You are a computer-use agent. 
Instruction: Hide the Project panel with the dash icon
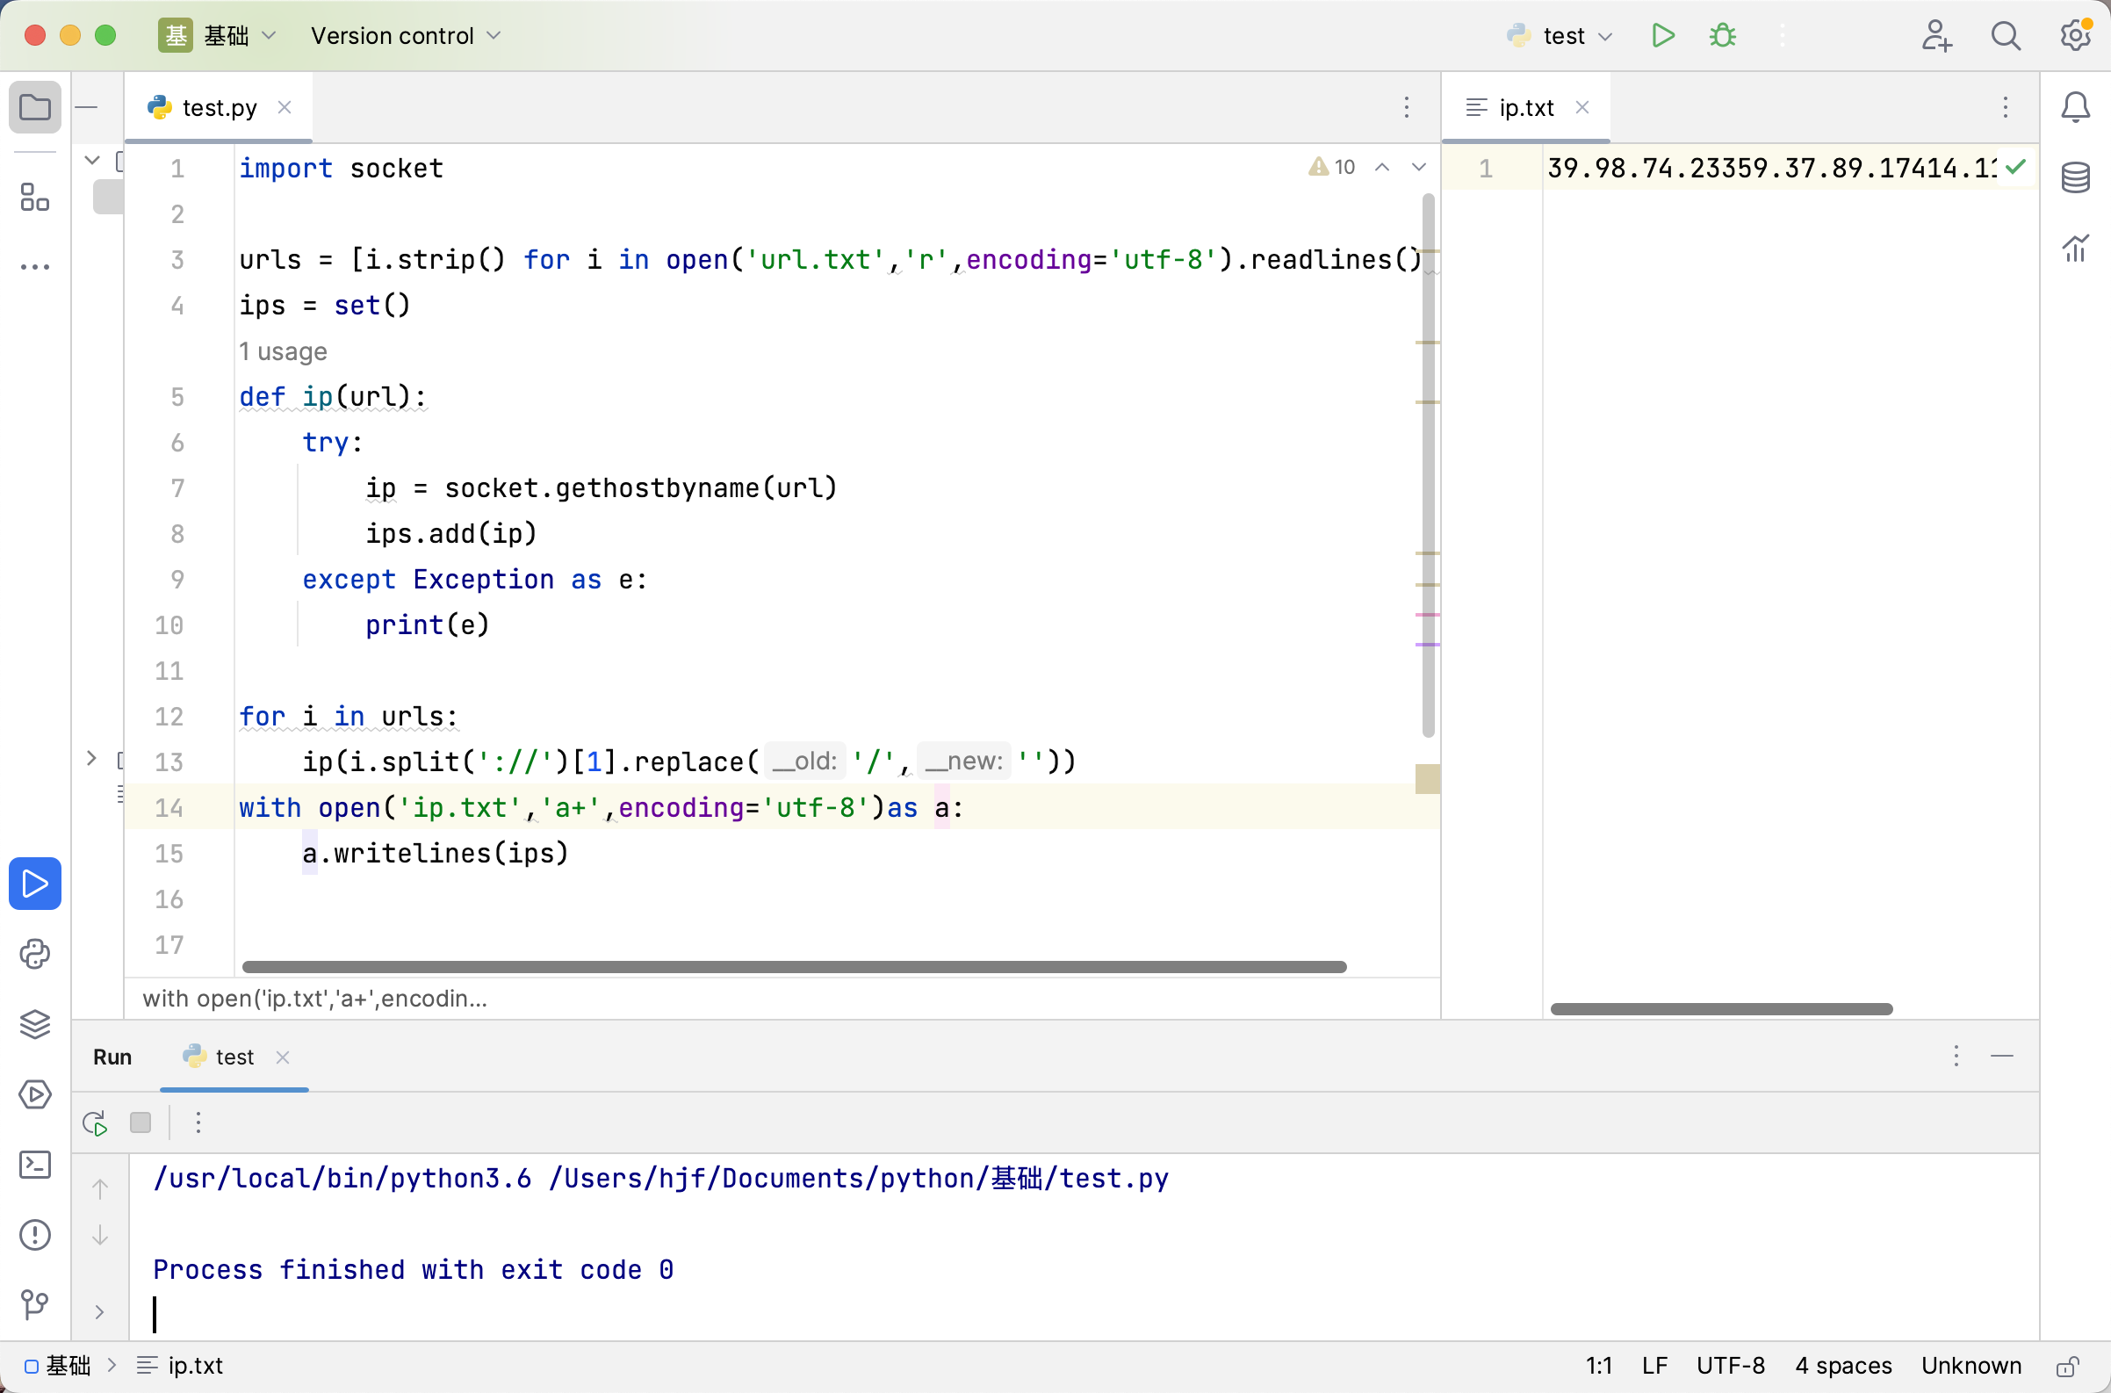tap(86, 107)
